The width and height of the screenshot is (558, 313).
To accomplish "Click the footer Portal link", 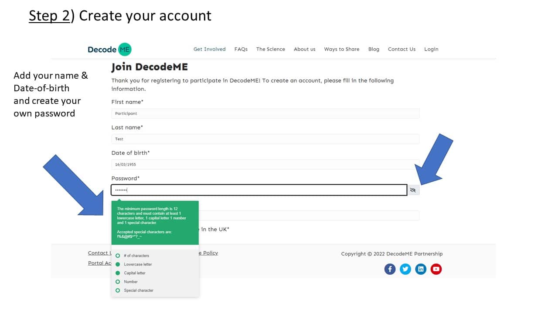I will [99, 263].
